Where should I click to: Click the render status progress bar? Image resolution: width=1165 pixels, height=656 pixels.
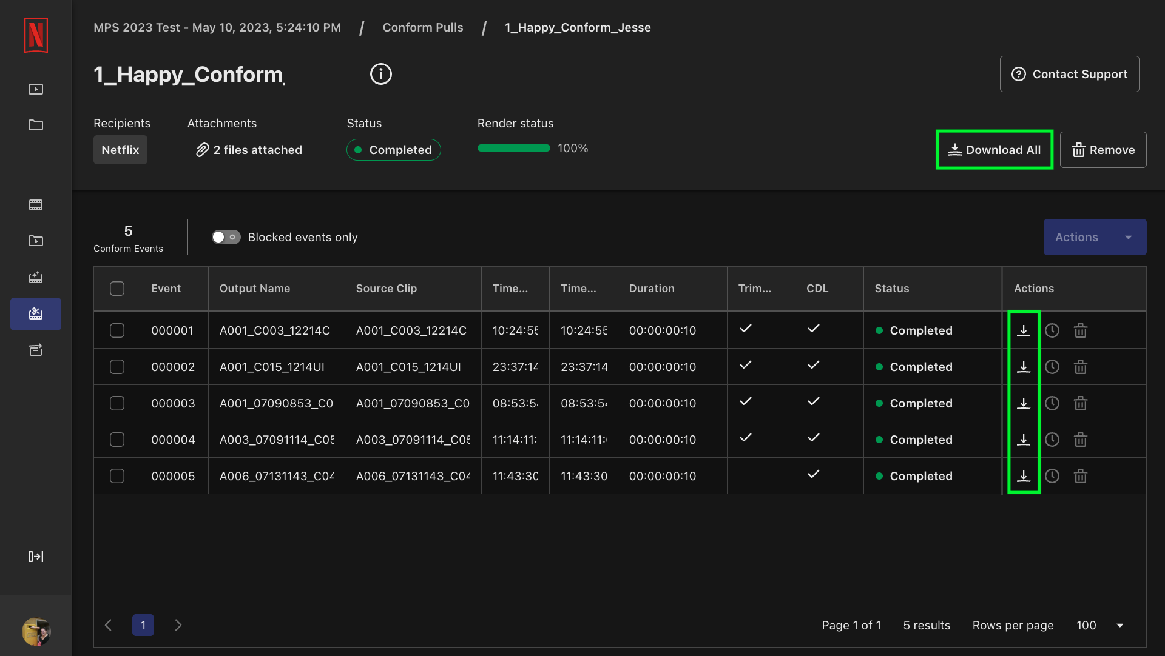[x=513, y=148]
